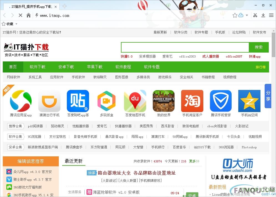Select the 首页 navigation tab
Screen dimensions: 276x197
13,67
